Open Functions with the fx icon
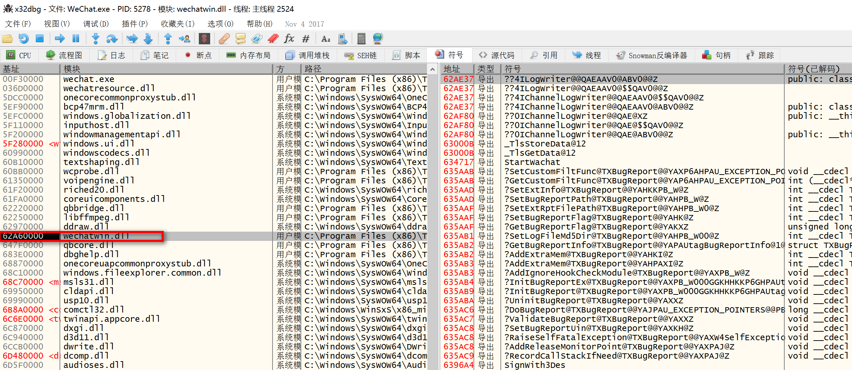 pos(289,38)
